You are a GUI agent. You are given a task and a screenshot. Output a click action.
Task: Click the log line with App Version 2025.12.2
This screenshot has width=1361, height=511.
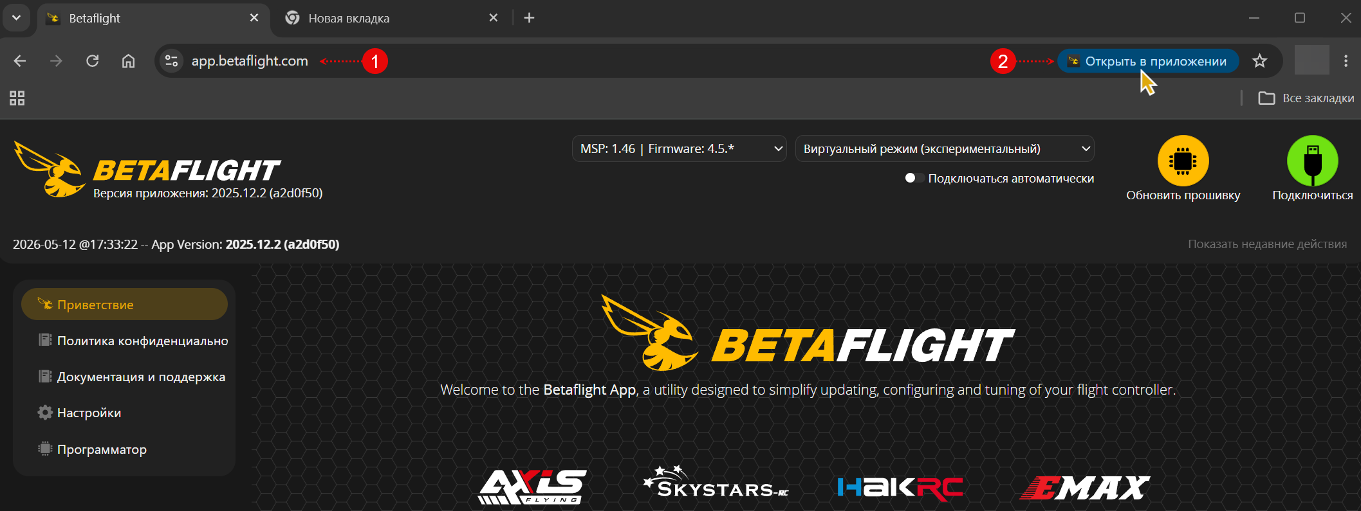tap(176, 244)
